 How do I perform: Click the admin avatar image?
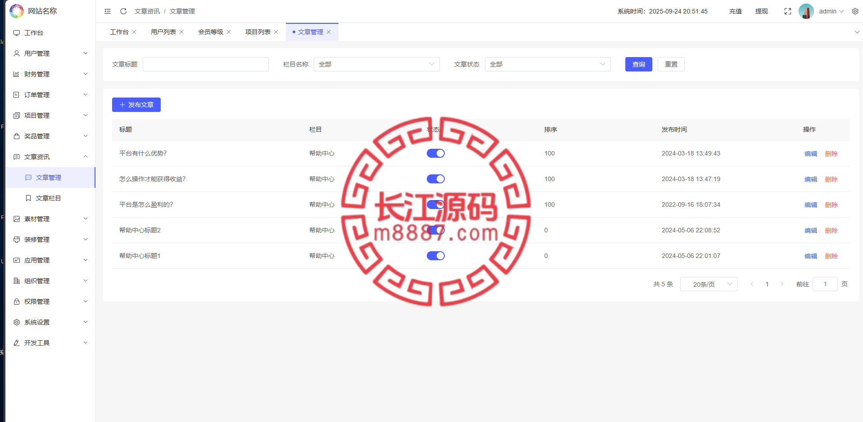(806, 11)
